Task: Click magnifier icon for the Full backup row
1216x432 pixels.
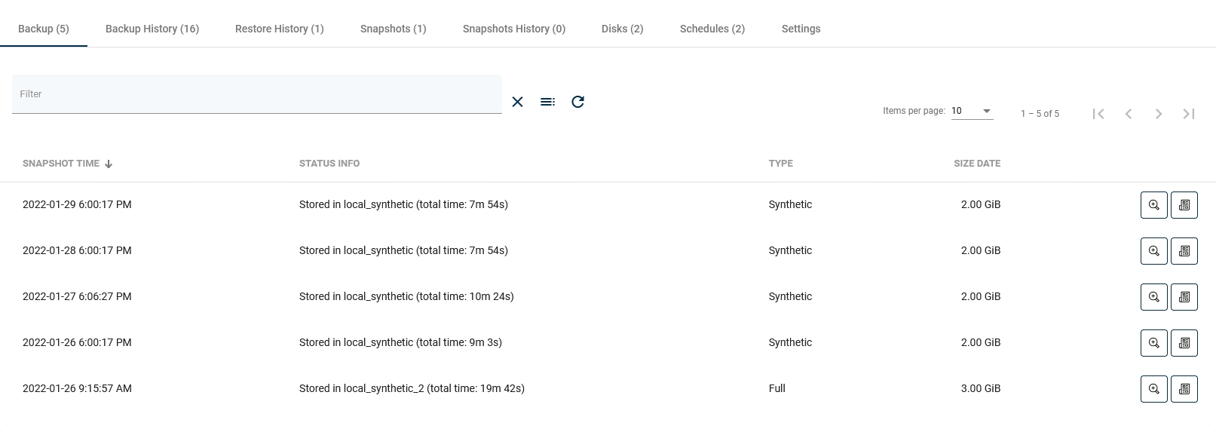Action: 1153,389
